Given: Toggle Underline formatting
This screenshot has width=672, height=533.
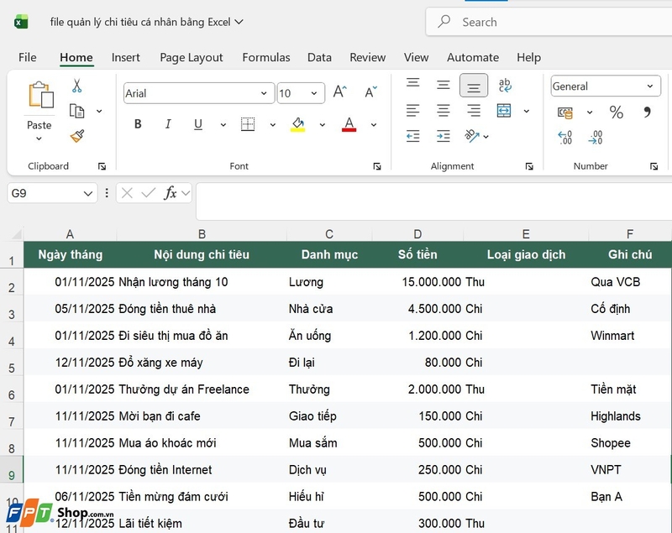Looking at the screenshot, I should tap(198, 124).
